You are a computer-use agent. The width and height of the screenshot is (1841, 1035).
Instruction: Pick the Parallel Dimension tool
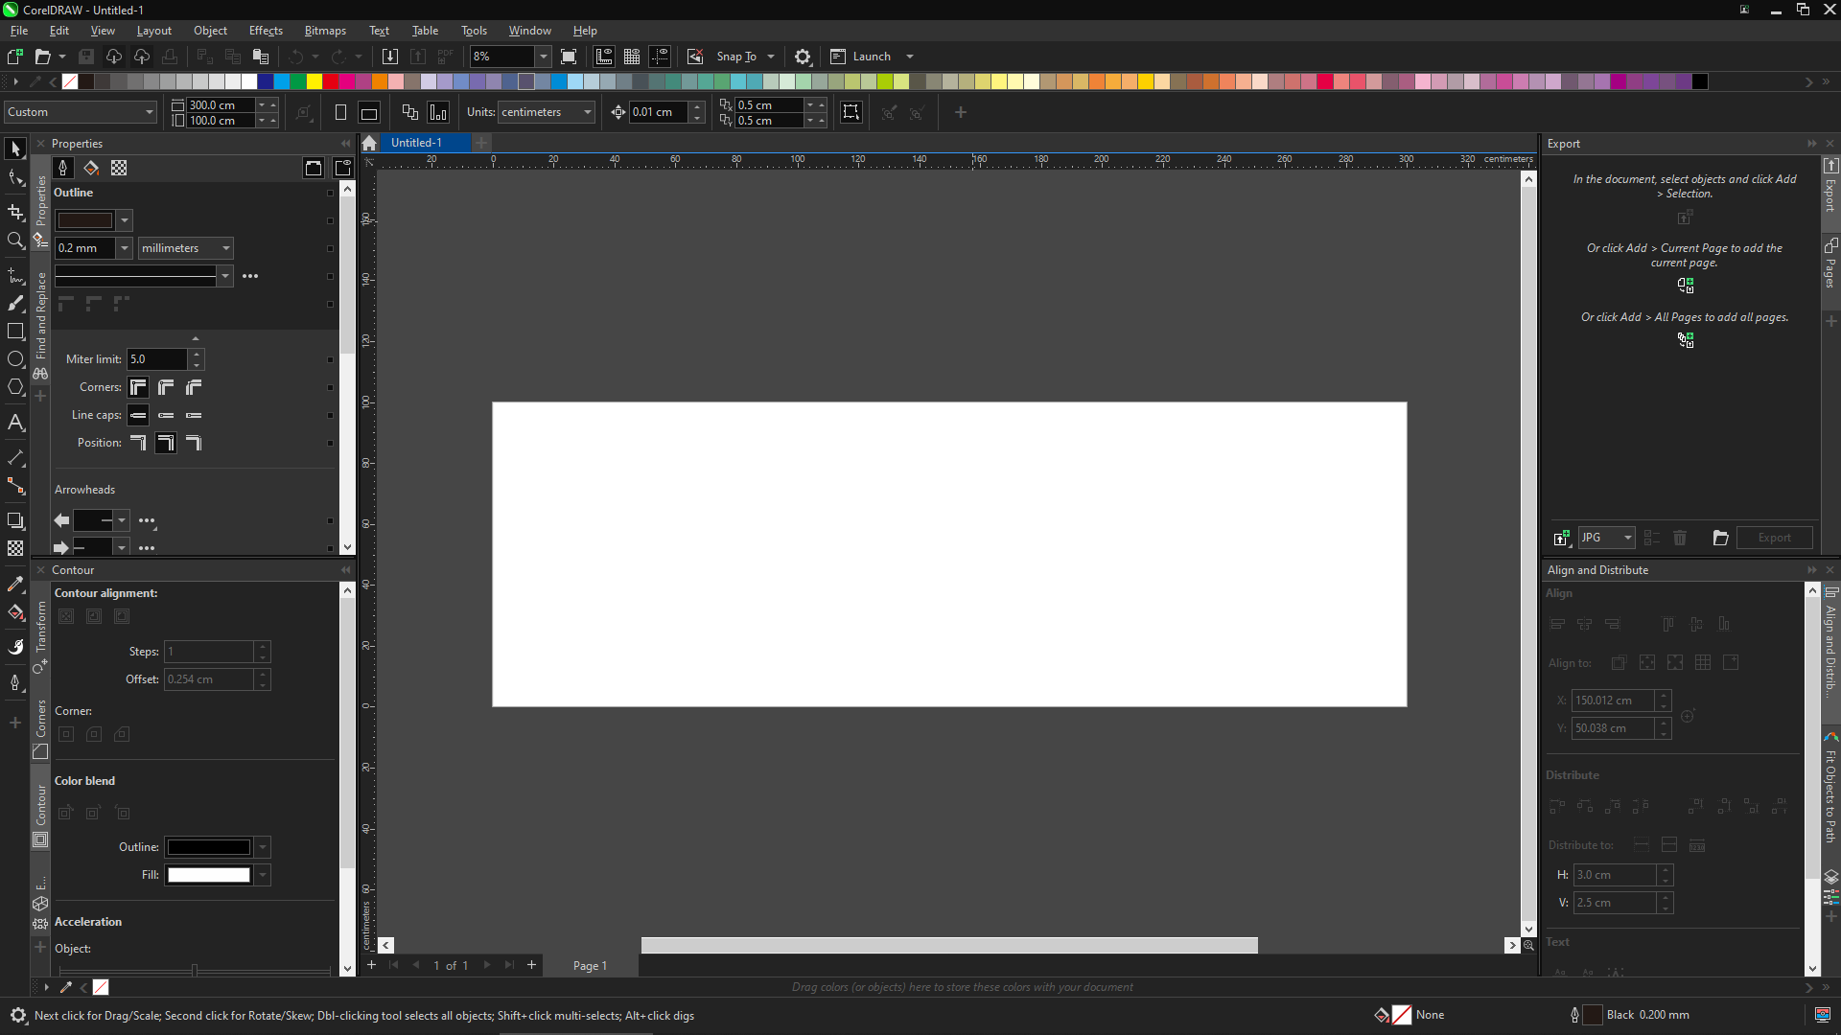(x=15, y=458)
